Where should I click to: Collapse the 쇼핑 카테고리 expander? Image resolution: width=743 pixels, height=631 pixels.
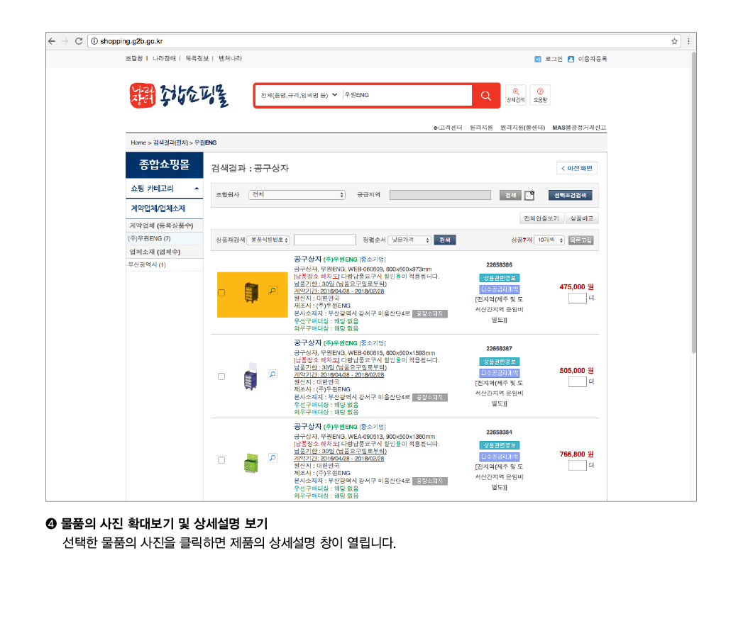coord(197,189)
